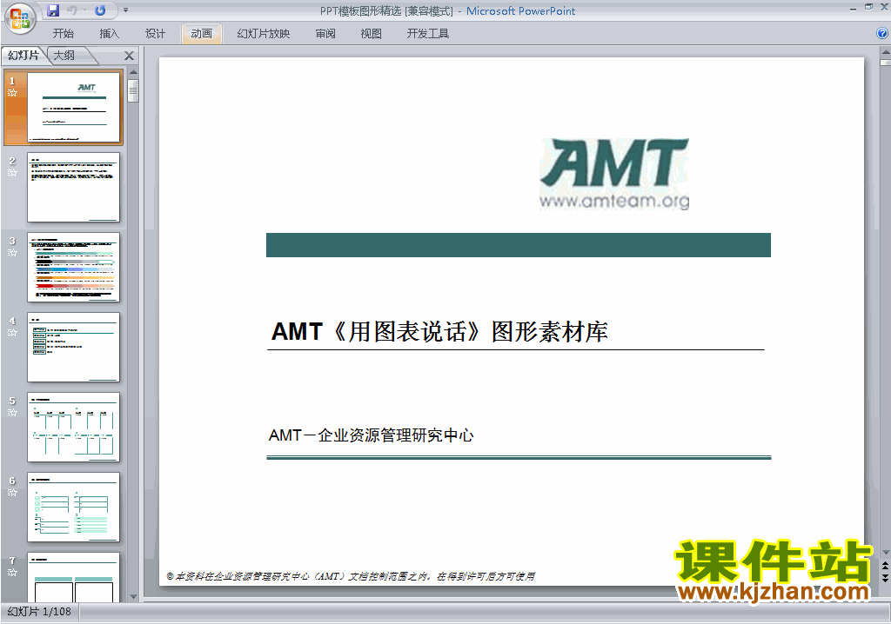This screenshot has height=624, width=891.
Task: Select slide 3 thumbnail
Action: coord(73,267)
